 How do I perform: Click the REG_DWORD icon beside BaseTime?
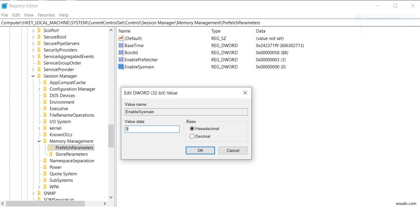coord(121,45)
